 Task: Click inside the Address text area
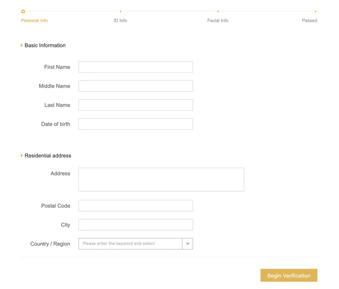(x=161, y=179)
